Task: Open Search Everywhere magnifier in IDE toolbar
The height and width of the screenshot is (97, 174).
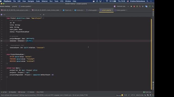Action: point(153,6)
